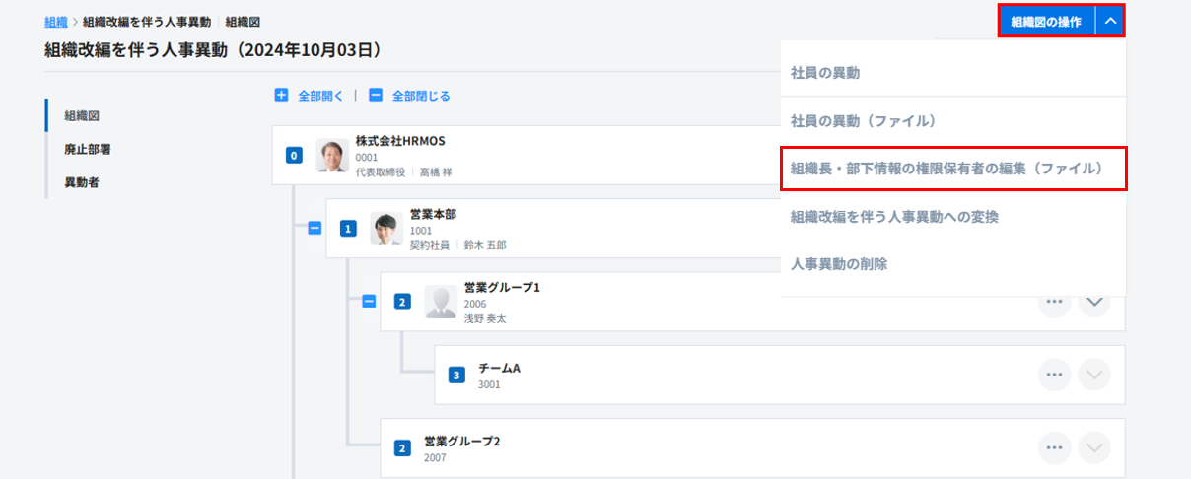Click the minus icon beside 全部閉じる
Image resolution: width=1191 pixels, height=479 pixels.
point(376,96)
